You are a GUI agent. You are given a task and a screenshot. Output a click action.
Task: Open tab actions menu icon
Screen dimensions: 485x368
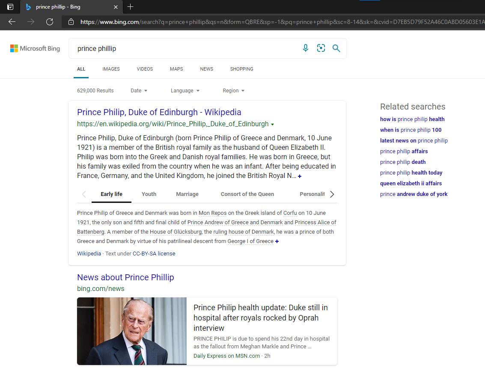pyautogui.click(x=10, y=7)
